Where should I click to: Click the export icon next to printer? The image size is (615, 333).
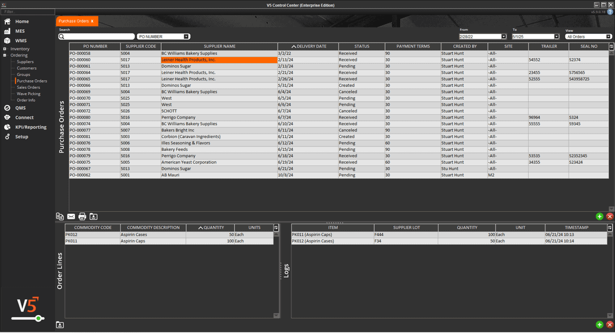tap(93, 216)
